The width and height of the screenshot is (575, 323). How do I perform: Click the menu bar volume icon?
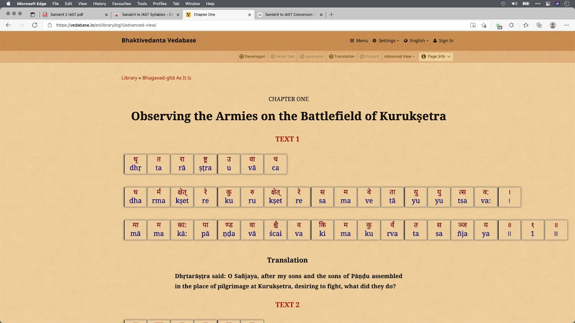[x=514, y=4]
